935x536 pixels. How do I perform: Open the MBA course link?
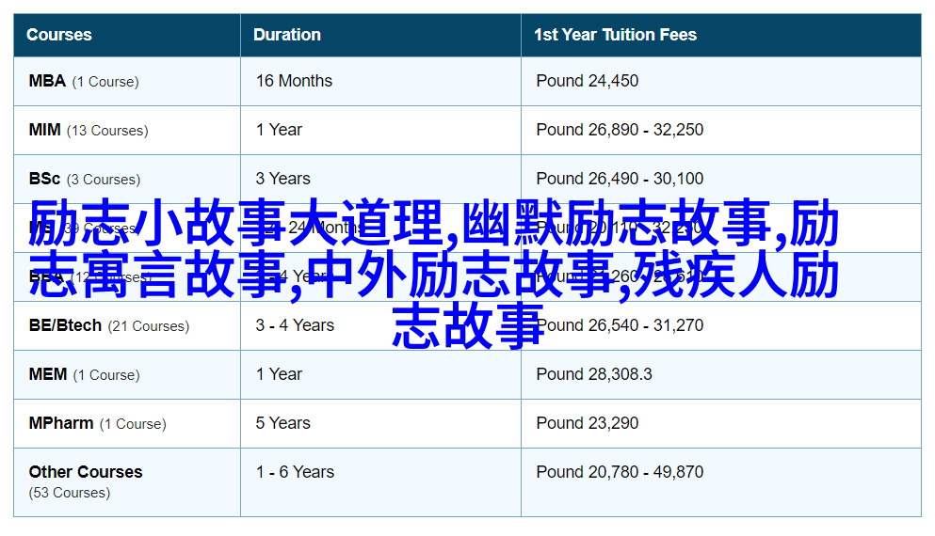point(47,81)
